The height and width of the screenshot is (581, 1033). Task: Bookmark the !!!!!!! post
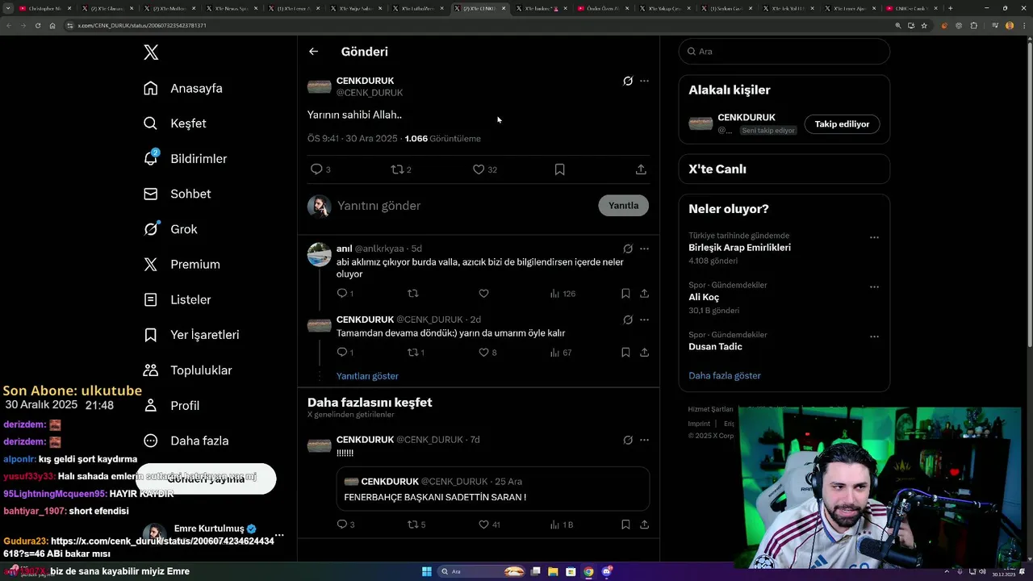625,525
